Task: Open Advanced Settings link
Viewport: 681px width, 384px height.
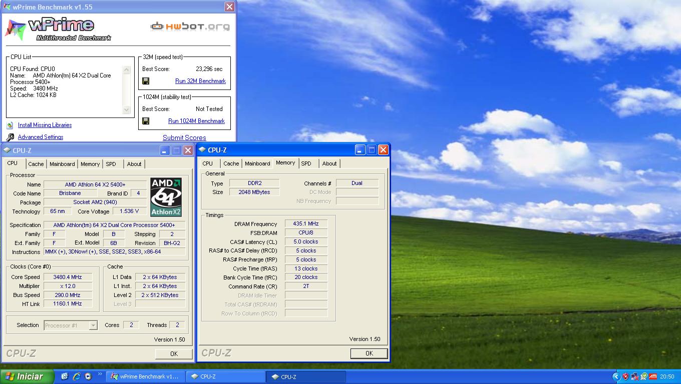Action: (x=41, y=137)
